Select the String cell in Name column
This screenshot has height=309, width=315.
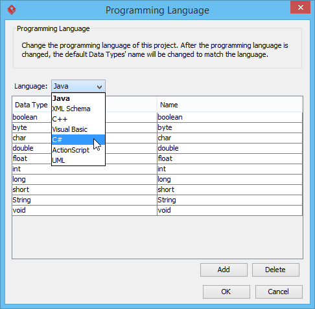[x=229, y=200]
